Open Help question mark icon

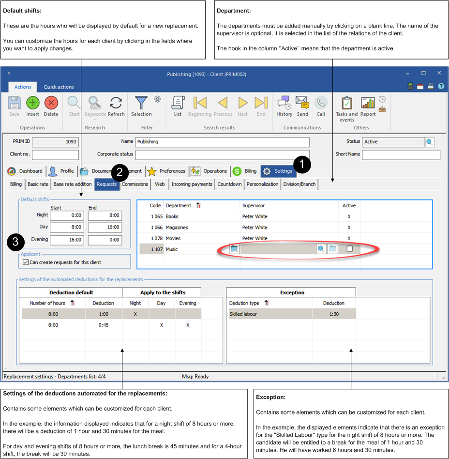pos(441,86)
